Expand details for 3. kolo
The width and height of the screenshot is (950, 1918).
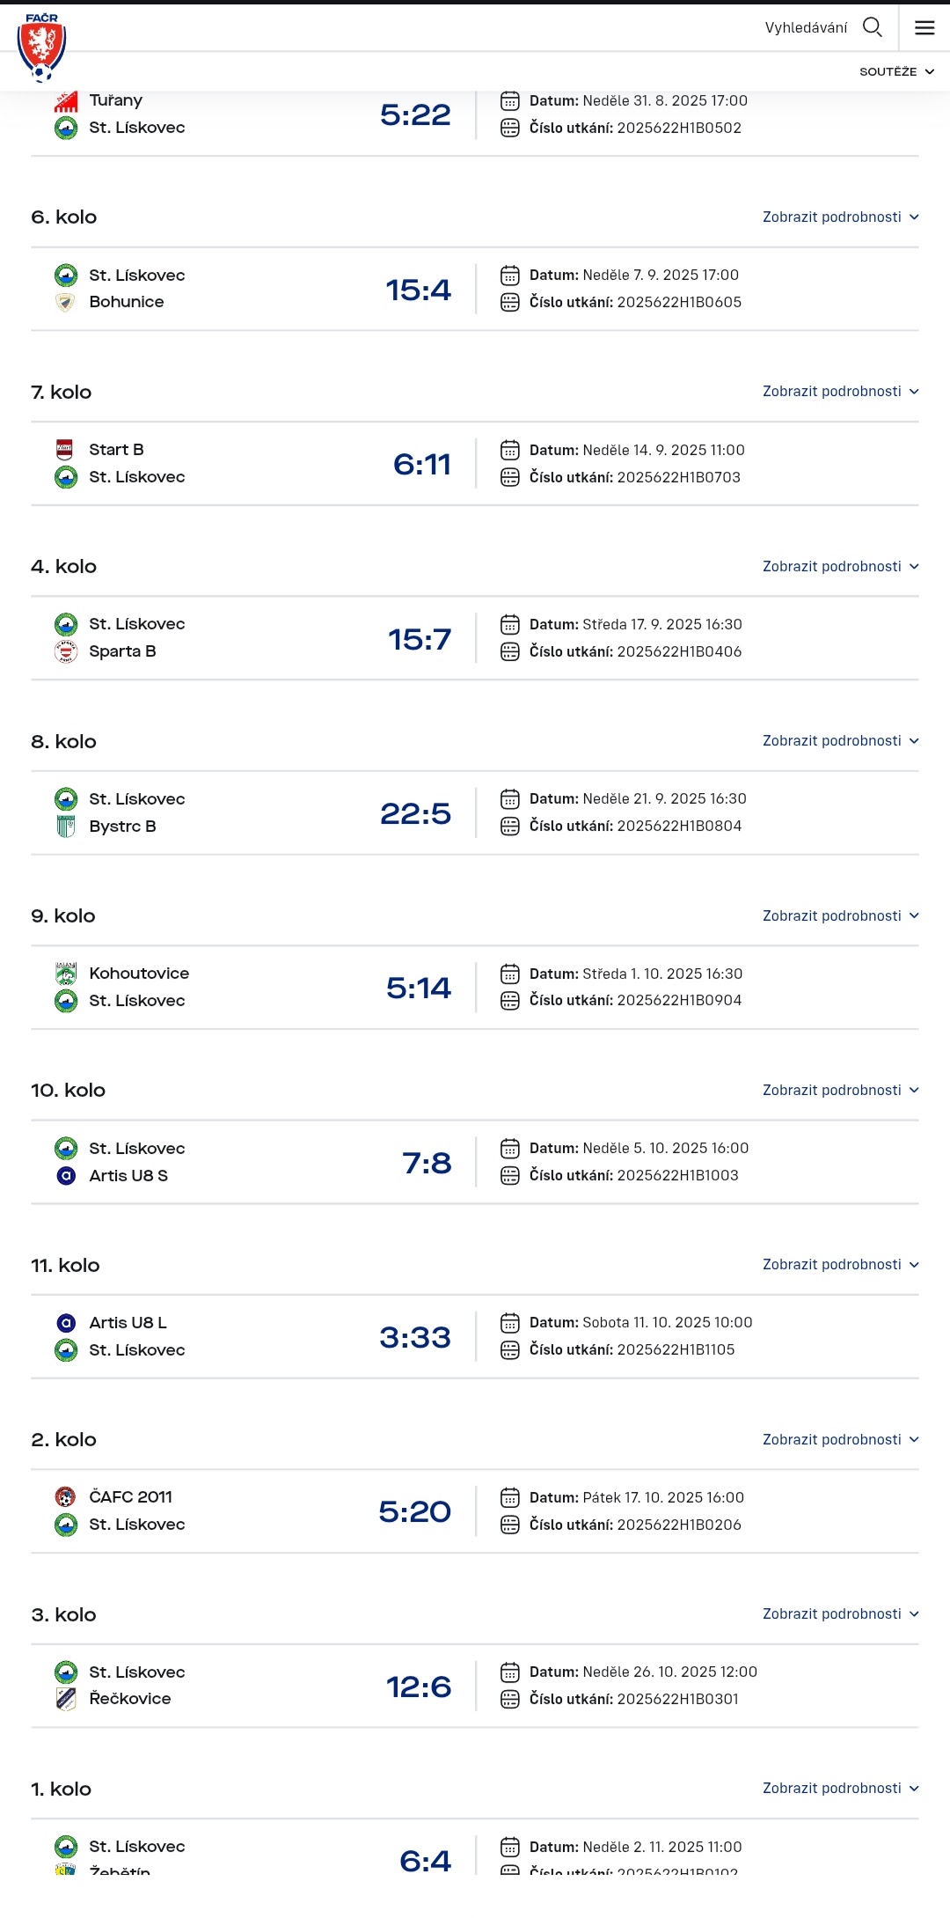(x=840, y=1614)
